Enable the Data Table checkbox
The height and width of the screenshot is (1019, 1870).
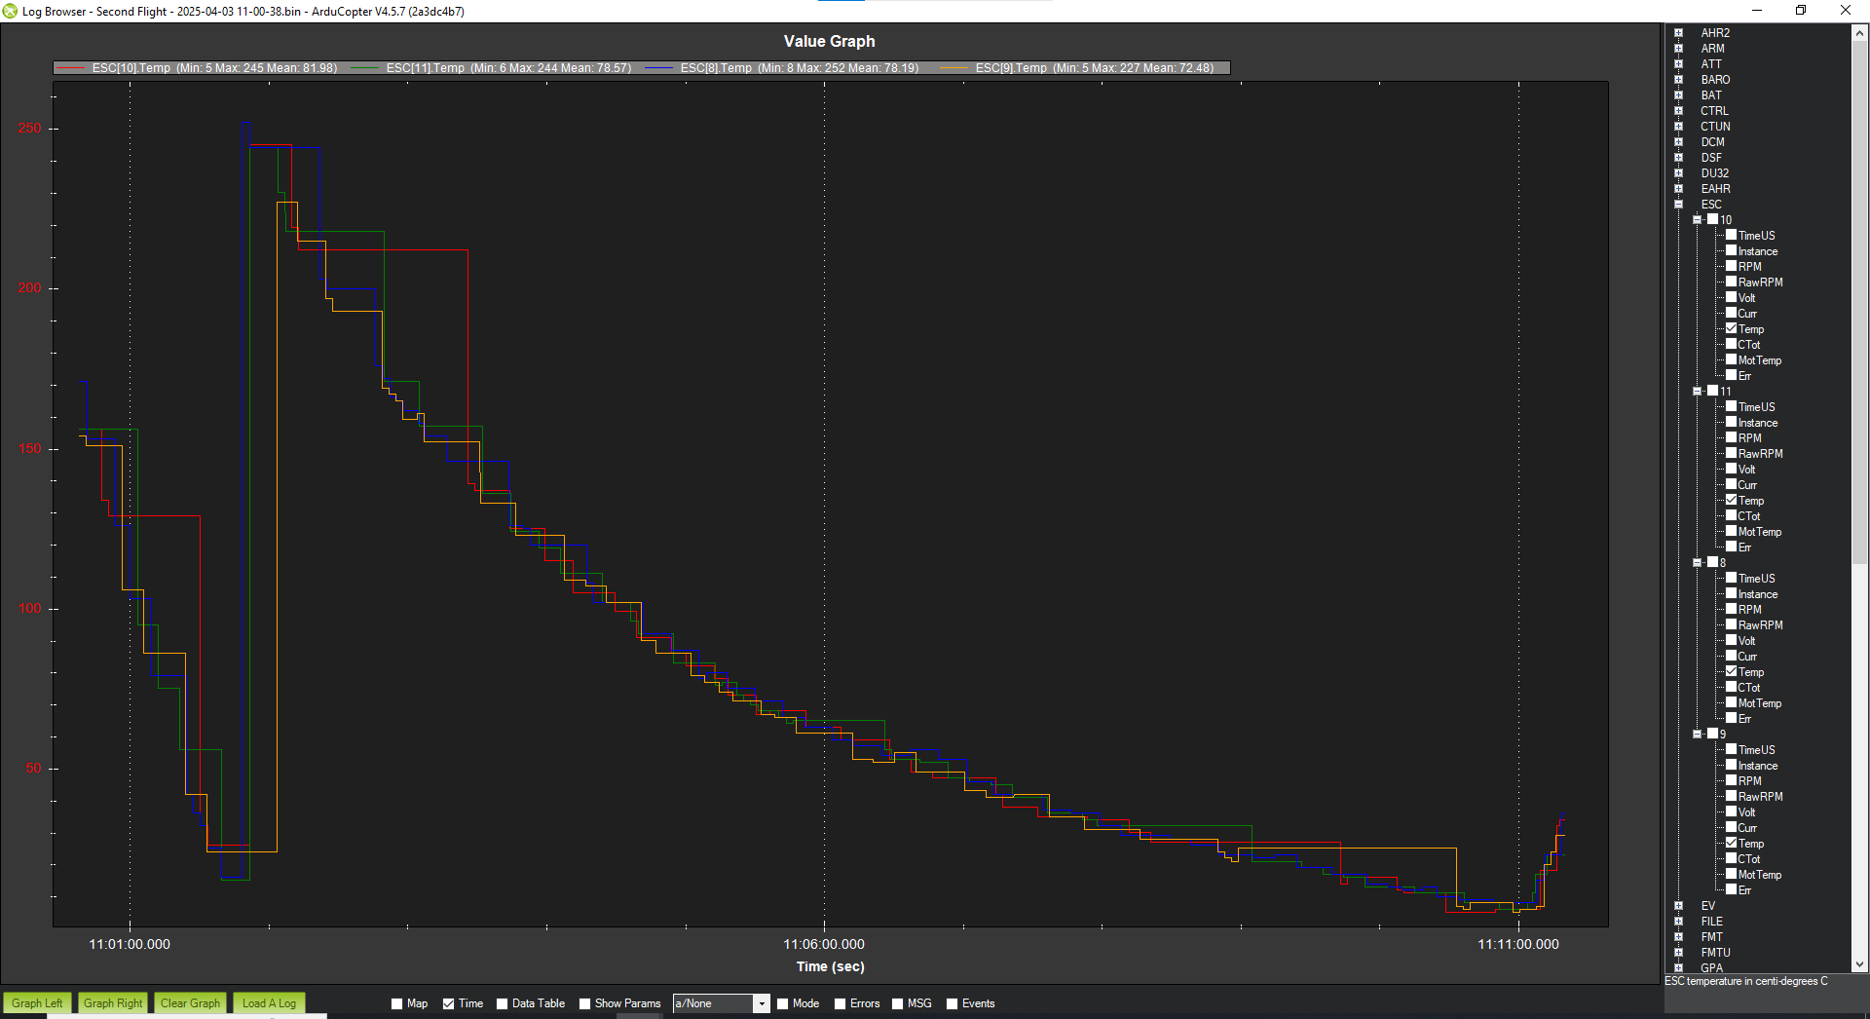[502, 1003]
